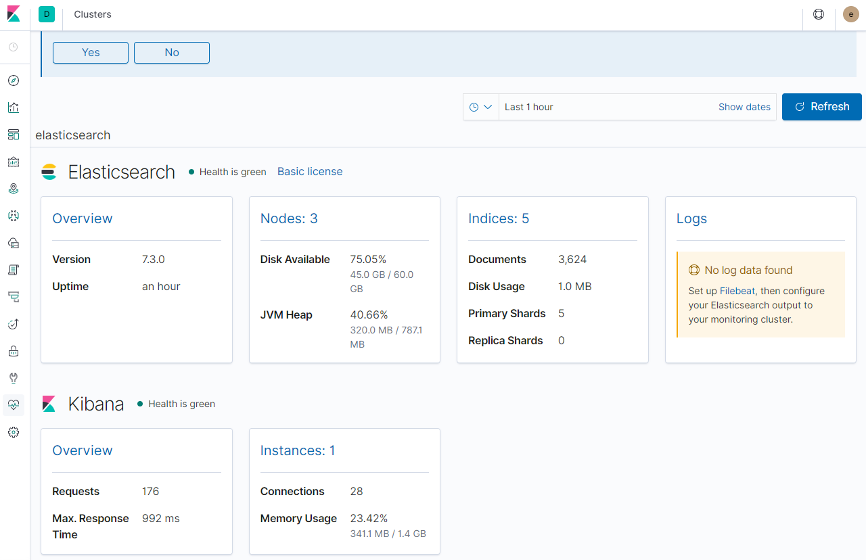This screenshot has width=866, height=560.
Task: Click Connections value 28
Action: (357, 492)
